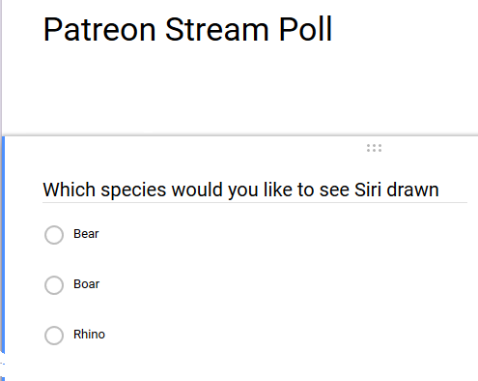This screenshot has width=478, height=381.
Task: Select the Boar radio button
Action: click(x=54, y=285)
